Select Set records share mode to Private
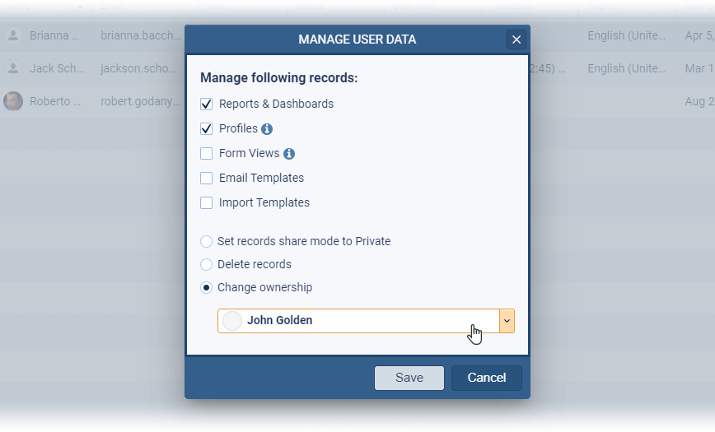 tap(207, 242)
